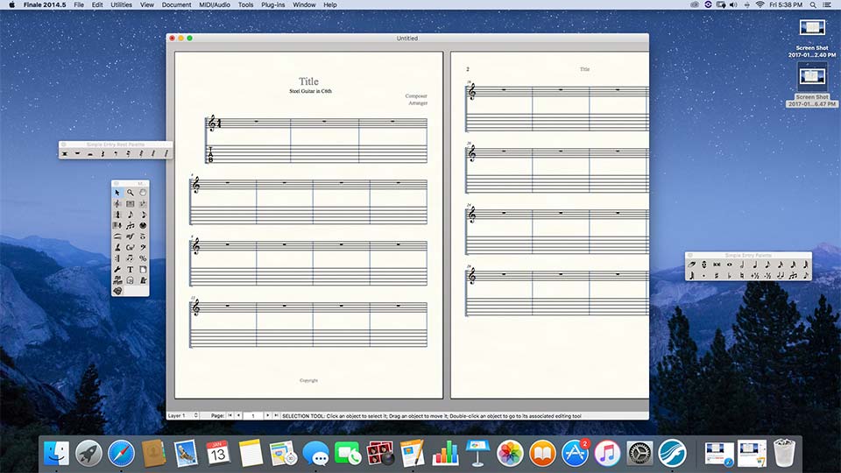Open System Preferences from the Dock
The height and width of the screenshot is (473, 841).
tap(640, 454)
